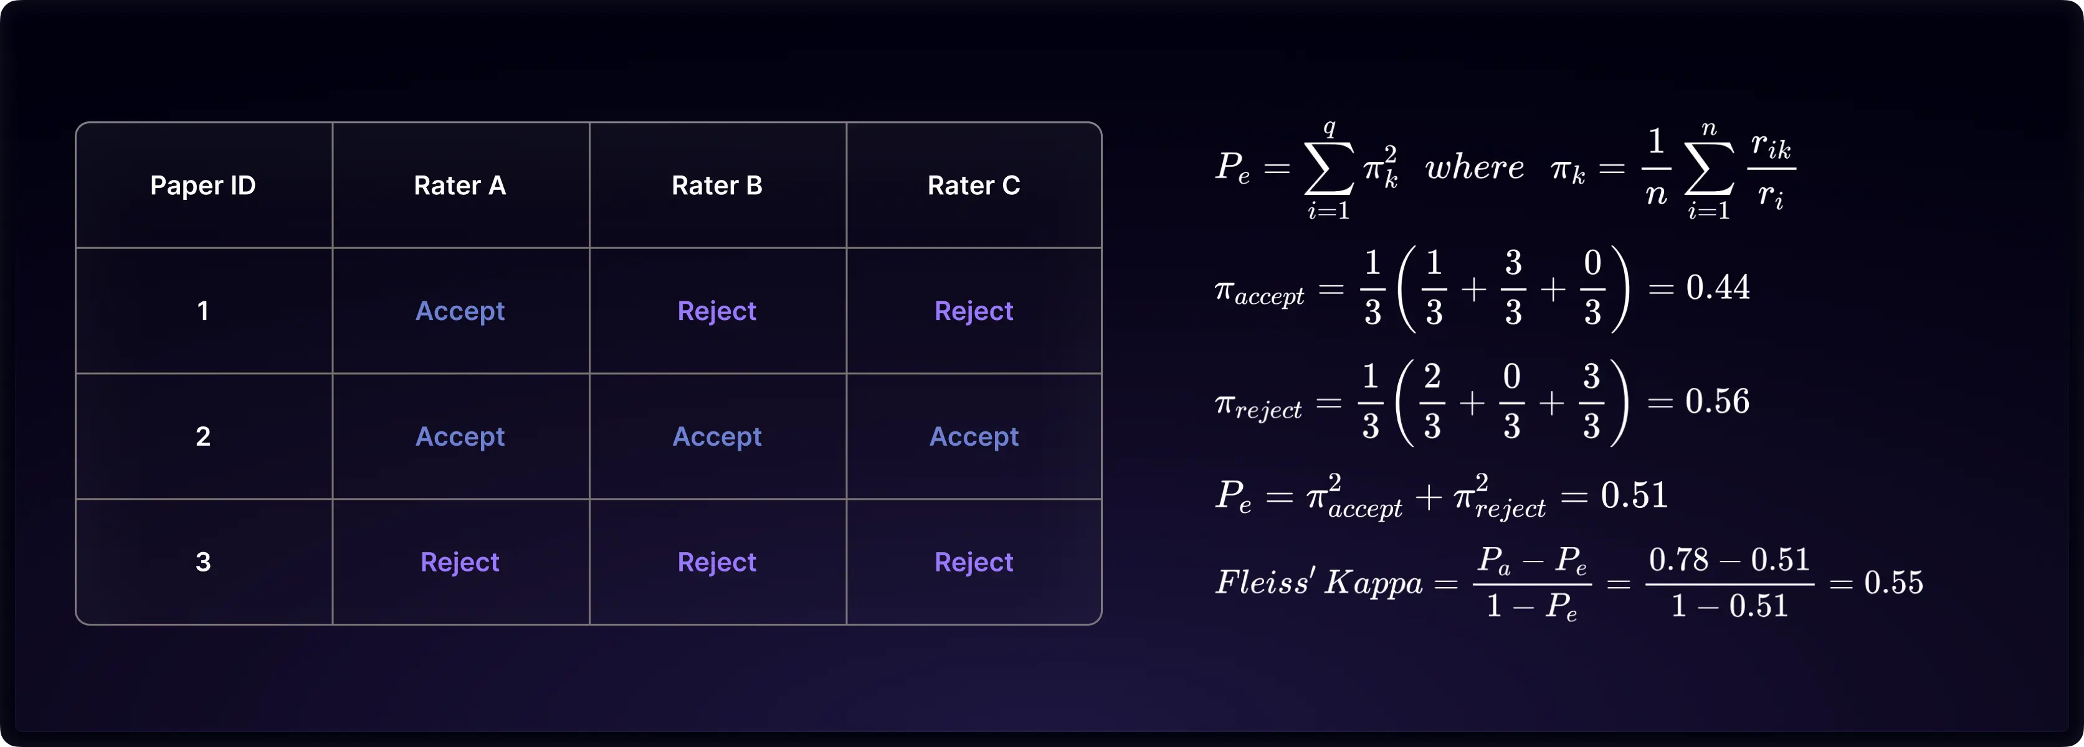This screenshot has width=2084, height=747.
Task: Click Rater B's Accept for paper 2
Action: coord(716,438)
